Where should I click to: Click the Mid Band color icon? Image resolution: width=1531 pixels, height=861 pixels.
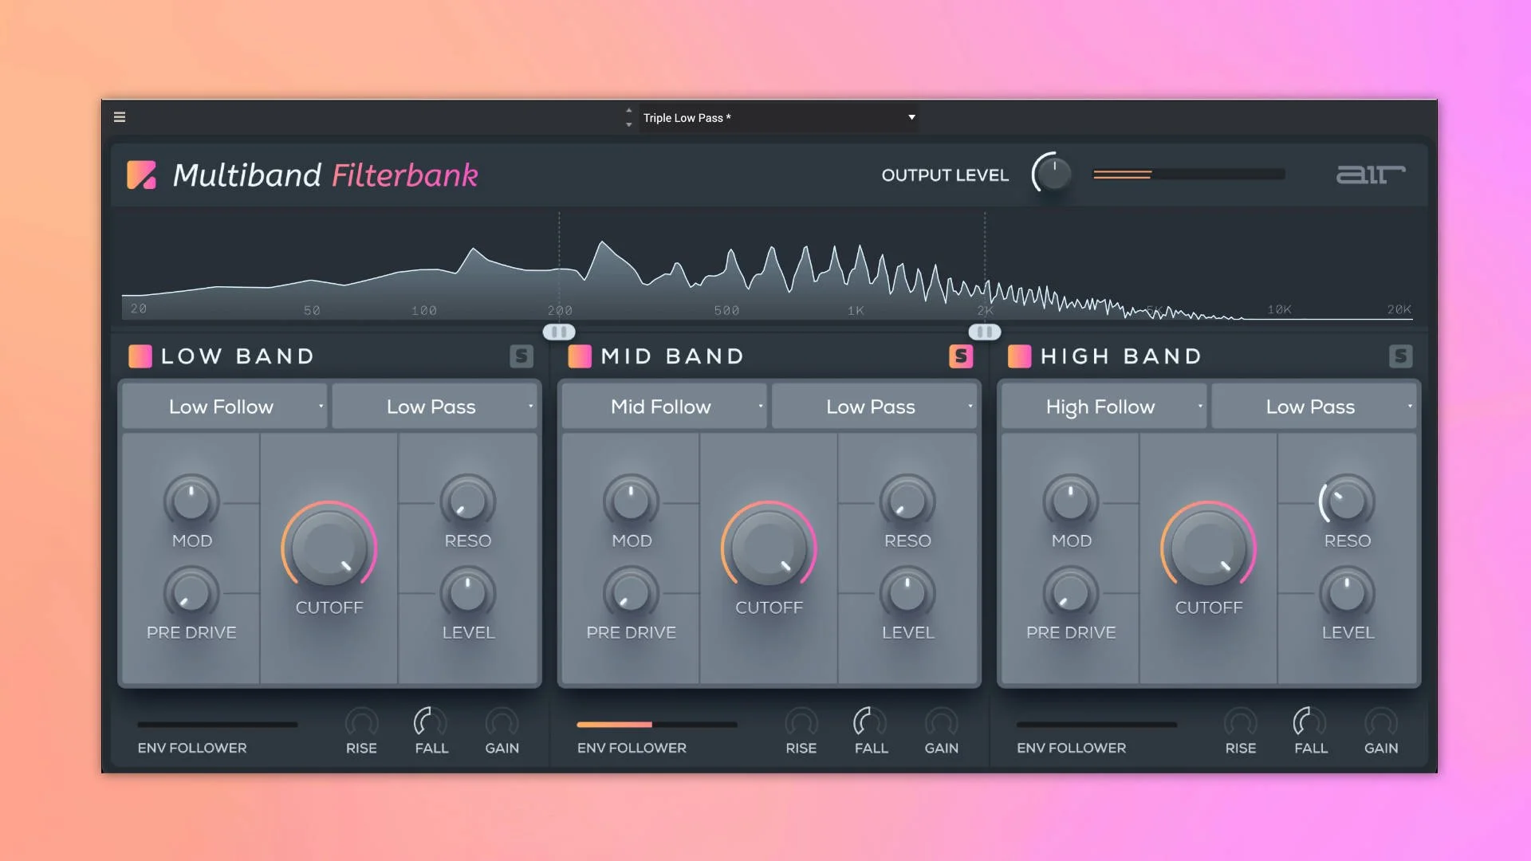click(580, 356)
